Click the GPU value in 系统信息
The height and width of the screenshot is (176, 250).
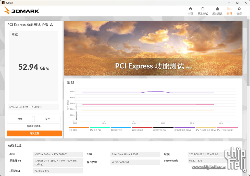click(58, 154)
